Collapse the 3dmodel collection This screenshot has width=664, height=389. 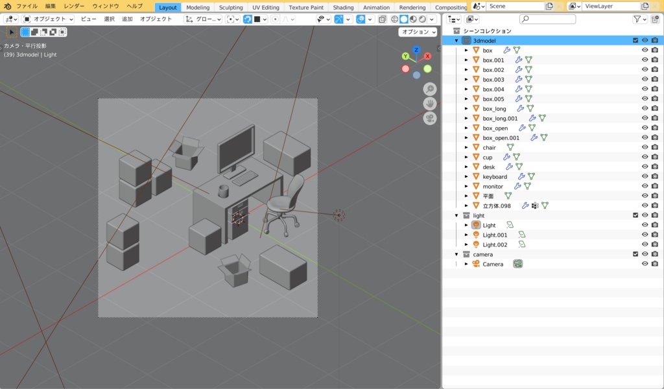[x=456, y=40]
